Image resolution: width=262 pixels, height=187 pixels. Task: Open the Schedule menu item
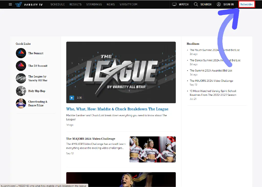(x=58, y=4)
